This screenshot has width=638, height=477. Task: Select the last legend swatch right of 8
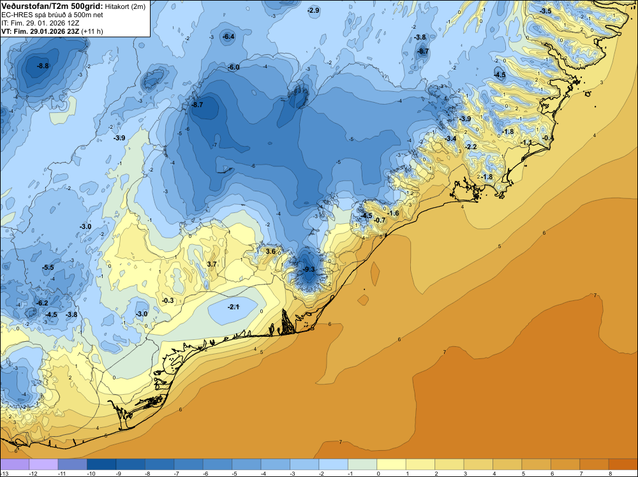point(623,464)
